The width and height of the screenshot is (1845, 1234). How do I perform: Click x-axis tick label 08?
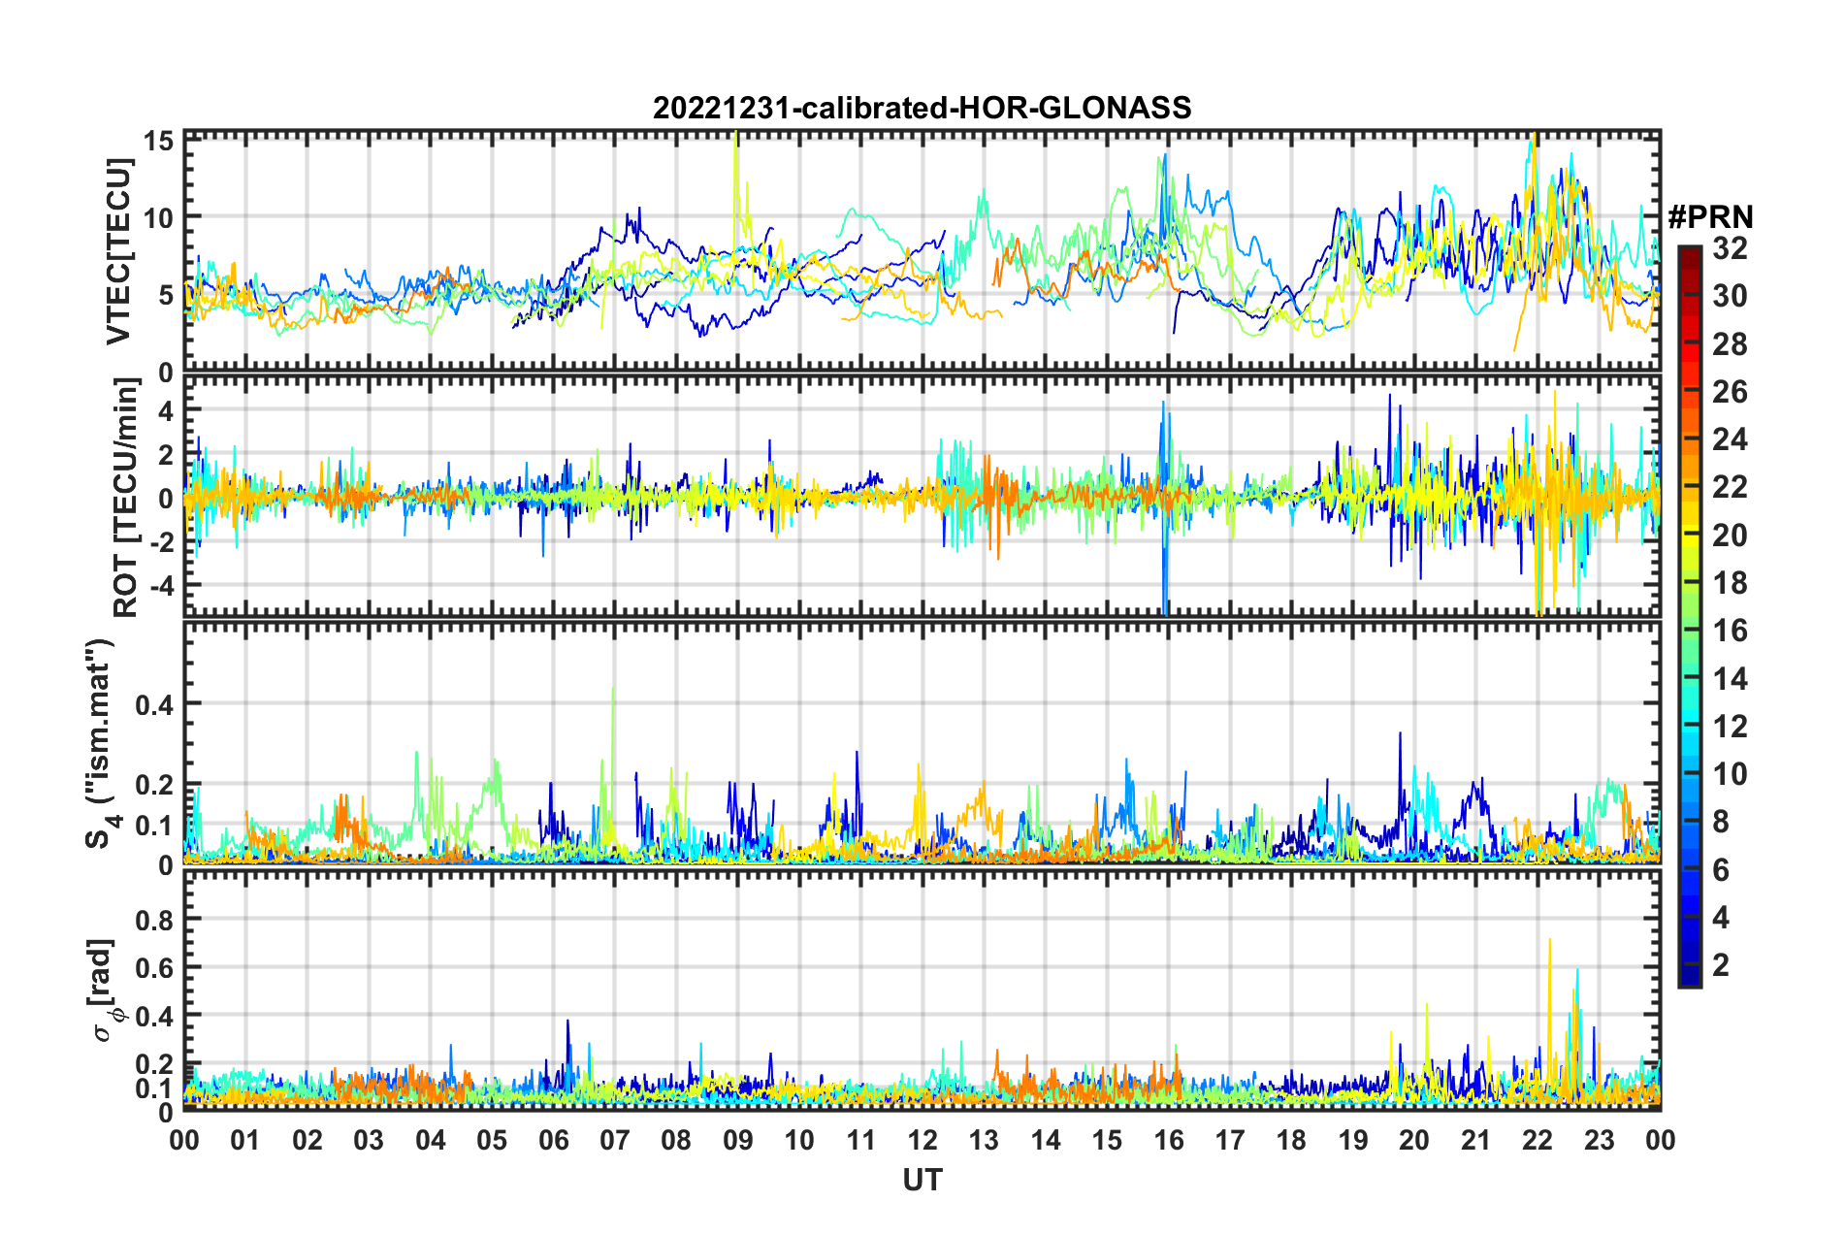(676, 1141)
